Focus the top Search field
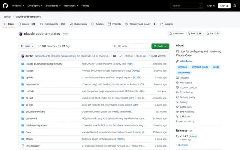 pos(187,6)
